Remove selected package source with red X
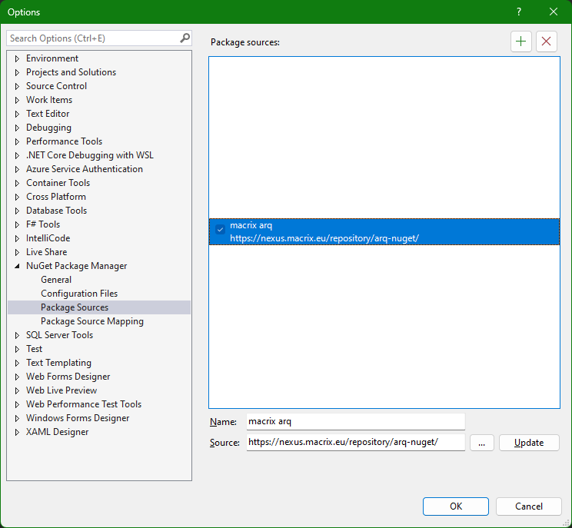This screenshot has width=572, height=528. (x=546, y=42)
